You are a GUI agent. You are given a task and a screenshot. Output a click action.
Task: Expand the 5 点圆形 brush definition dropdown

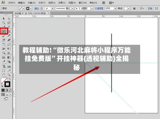pos(92,8)
